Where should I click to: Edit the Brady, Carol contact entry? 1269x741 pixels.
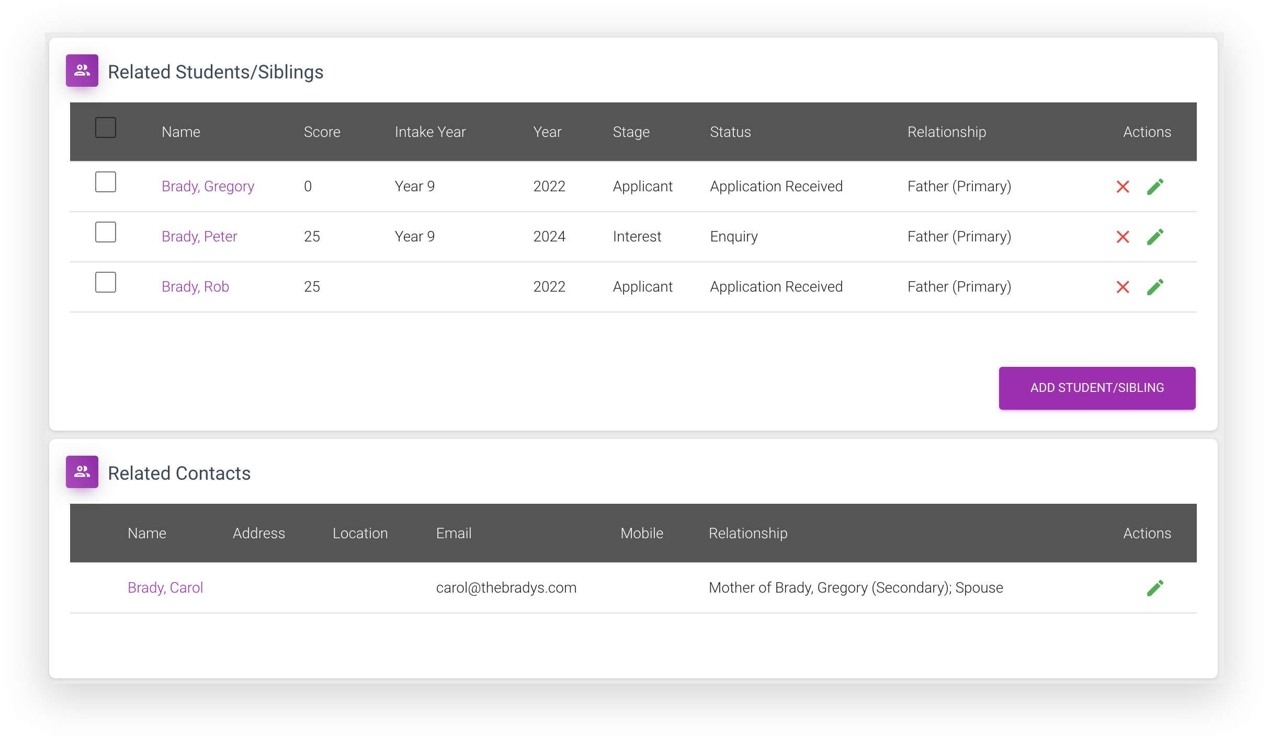[1156, 588]
